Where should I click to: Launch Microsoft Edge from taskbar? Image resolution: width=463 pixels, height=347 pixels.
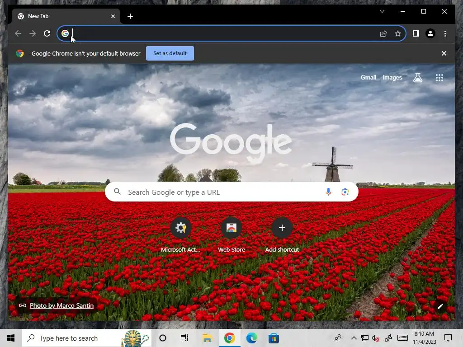click(x=251, y=338)
